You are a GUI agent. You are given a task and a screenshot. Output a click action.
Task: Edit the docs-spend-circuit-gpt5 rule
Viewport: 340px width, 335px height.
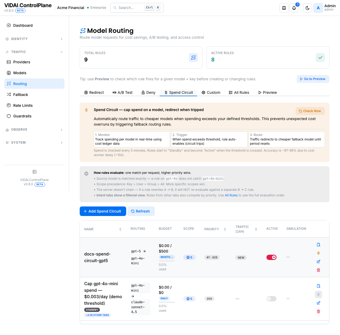click(x=318, y=262)
